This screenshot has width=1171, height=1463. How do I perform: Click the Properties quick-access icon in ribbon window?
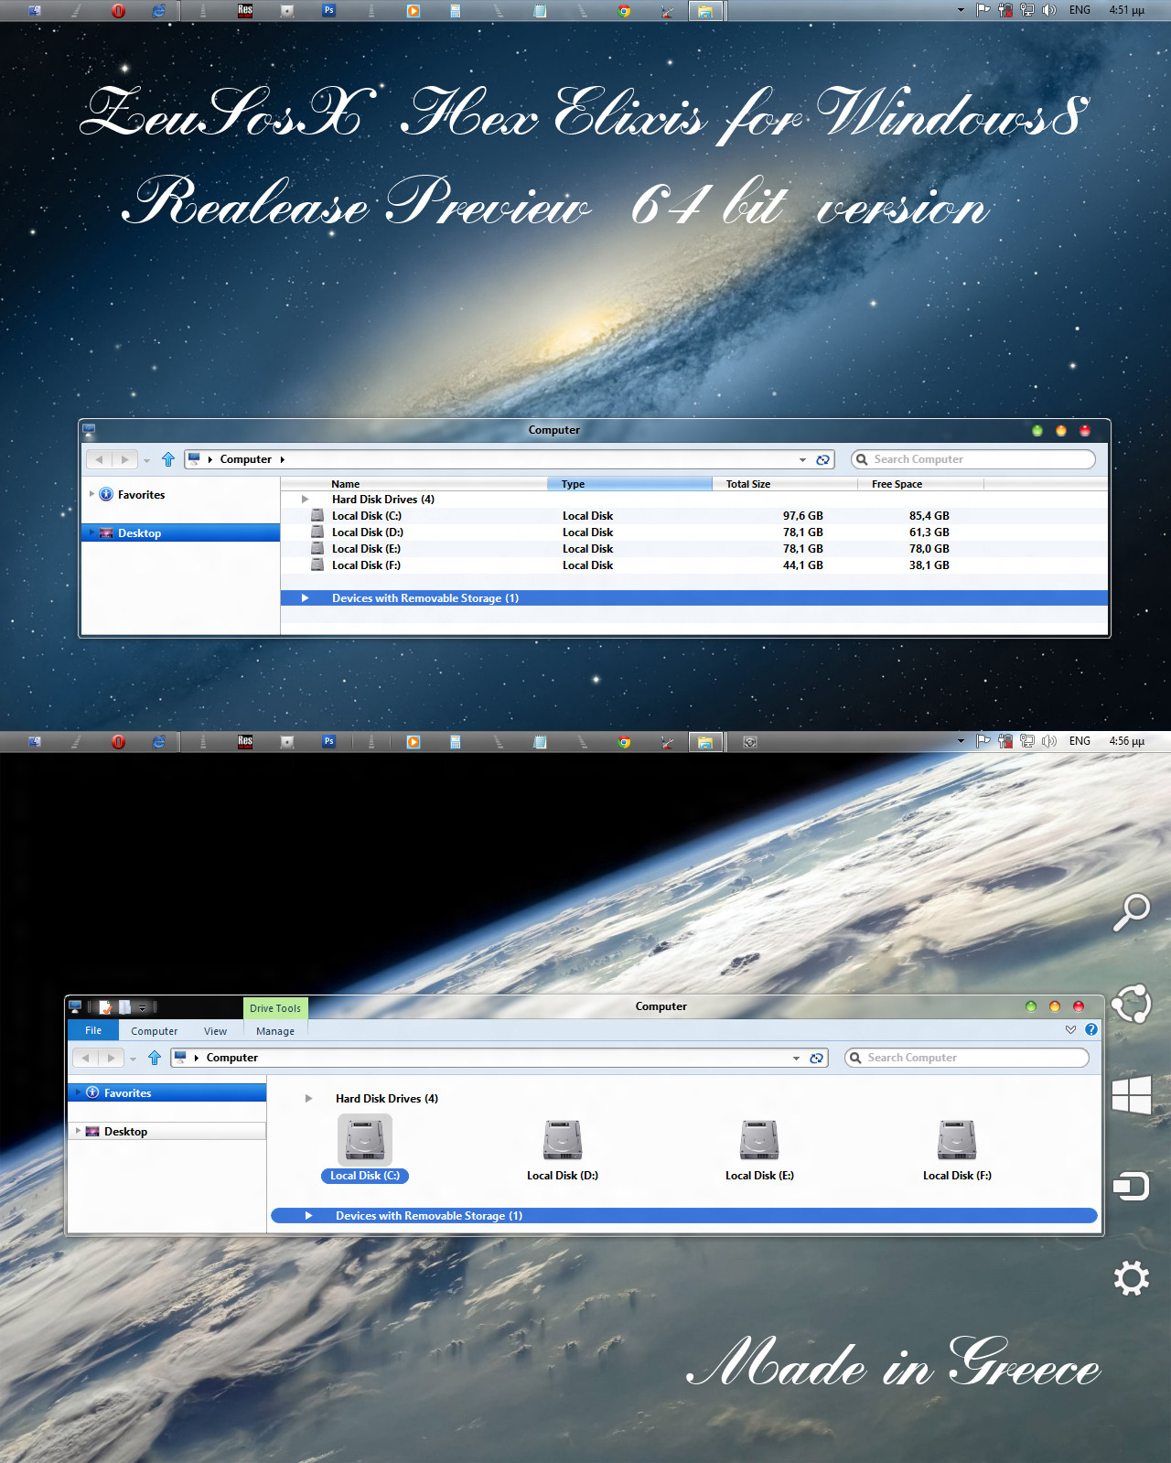(x=106, y=1007)
